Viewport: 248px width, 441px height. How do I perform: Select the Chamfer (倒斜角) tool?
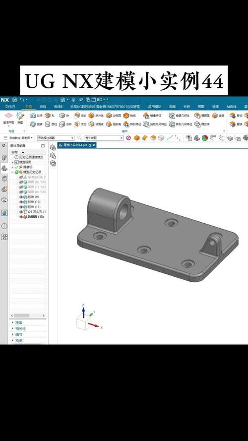[x=113, y=124]
